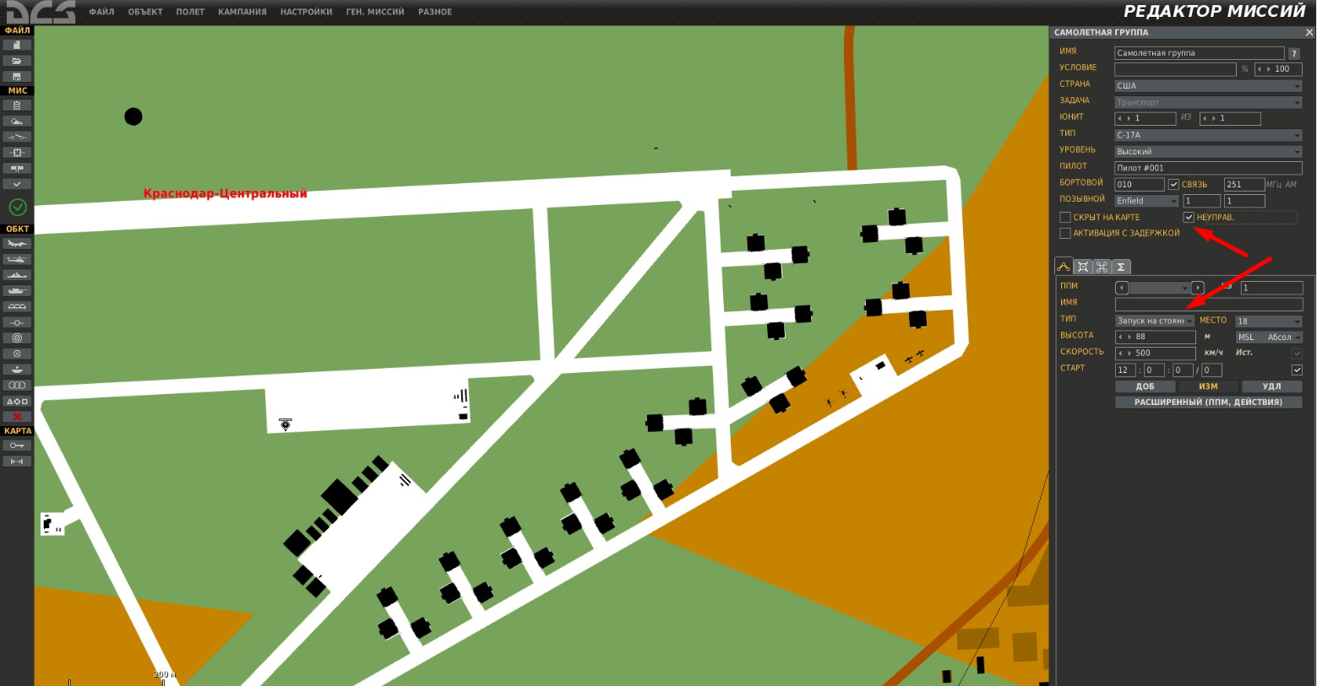The height and width of the screenshot is (686, 1317).
Task: Click the БОРТОВОЙ field showing 010
Action: (x=1140, y=185)
